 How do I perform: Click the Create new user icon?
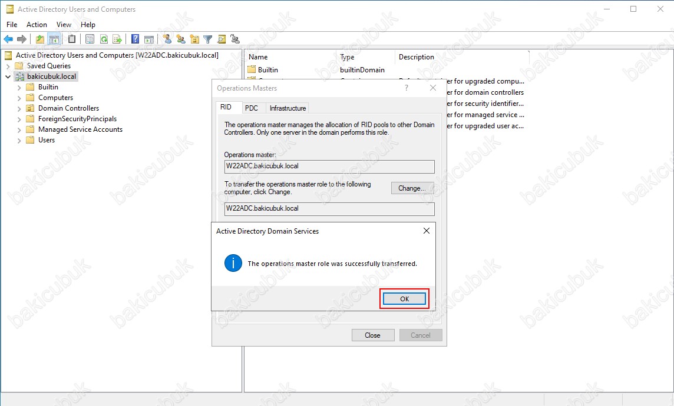pos(167,39)
